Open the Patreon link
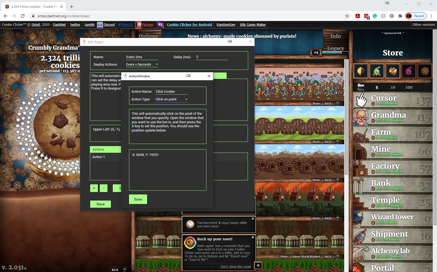 (x=147, y=25)
